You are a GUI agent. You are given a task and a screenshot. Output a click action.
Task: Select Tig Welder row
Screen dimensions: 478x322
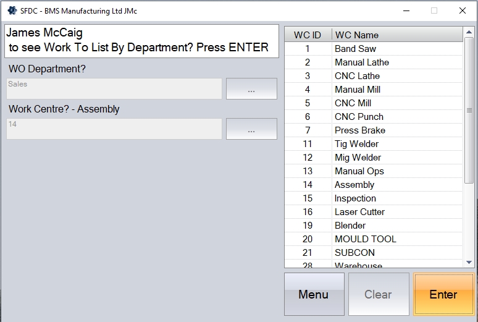(356, 144)
